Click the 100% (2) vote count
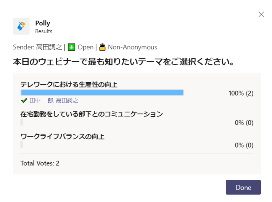 pos(241,93)
